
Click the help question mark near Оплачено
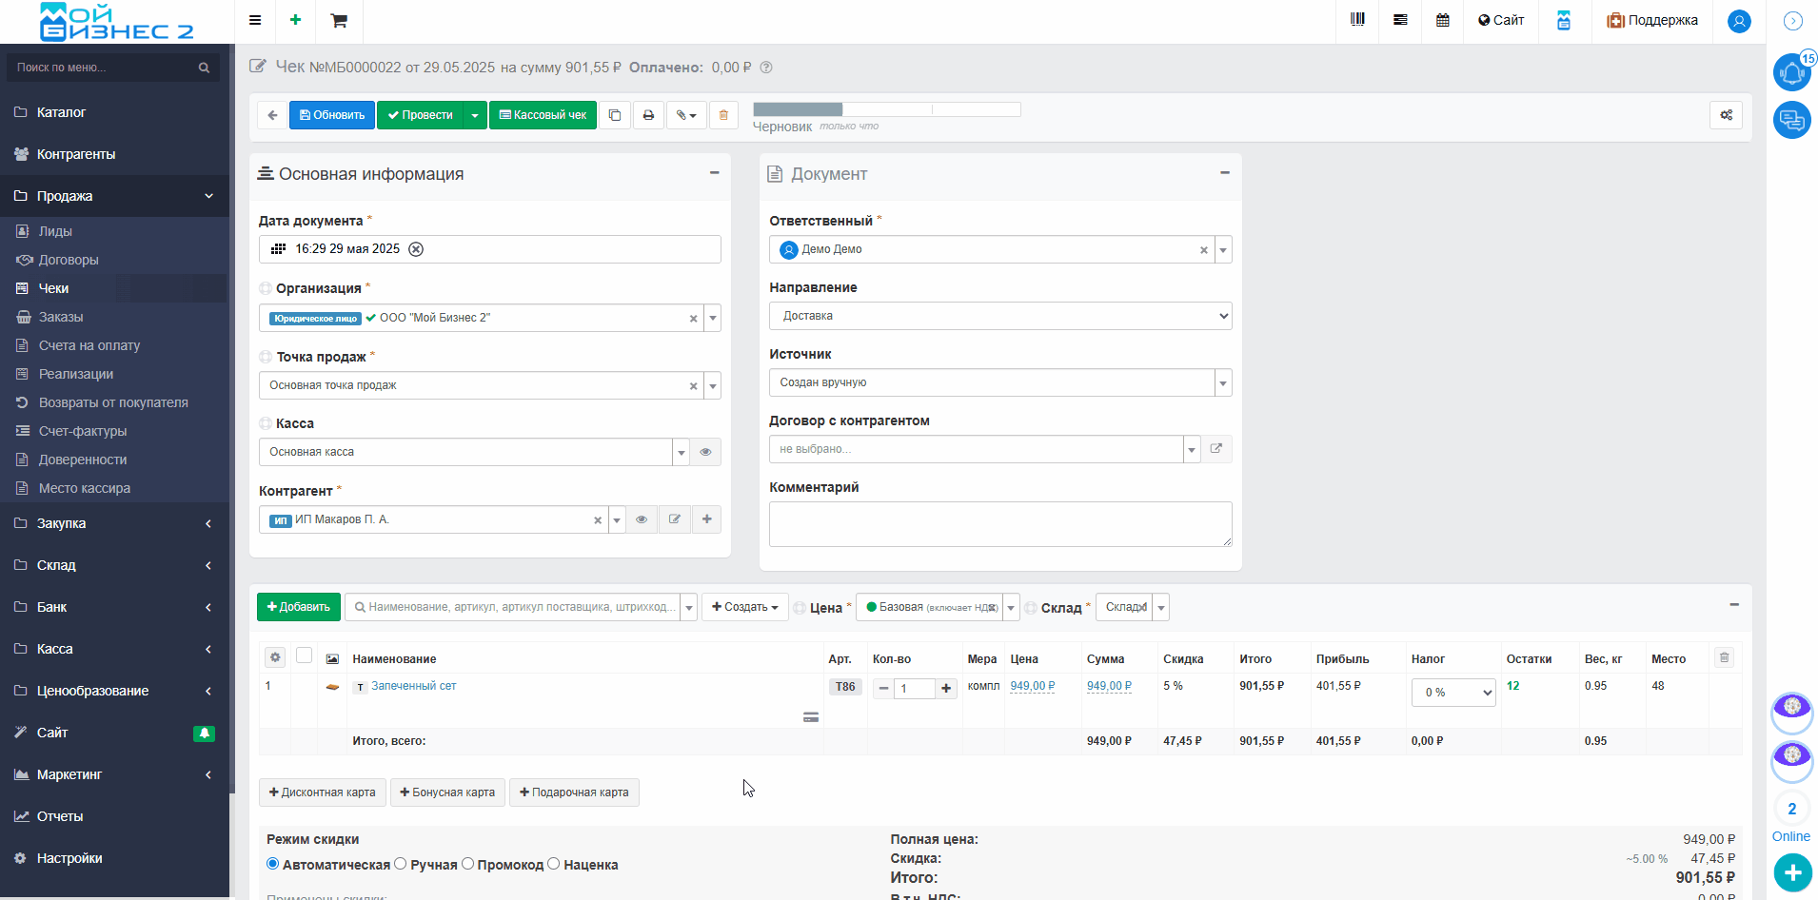[766, 68]
